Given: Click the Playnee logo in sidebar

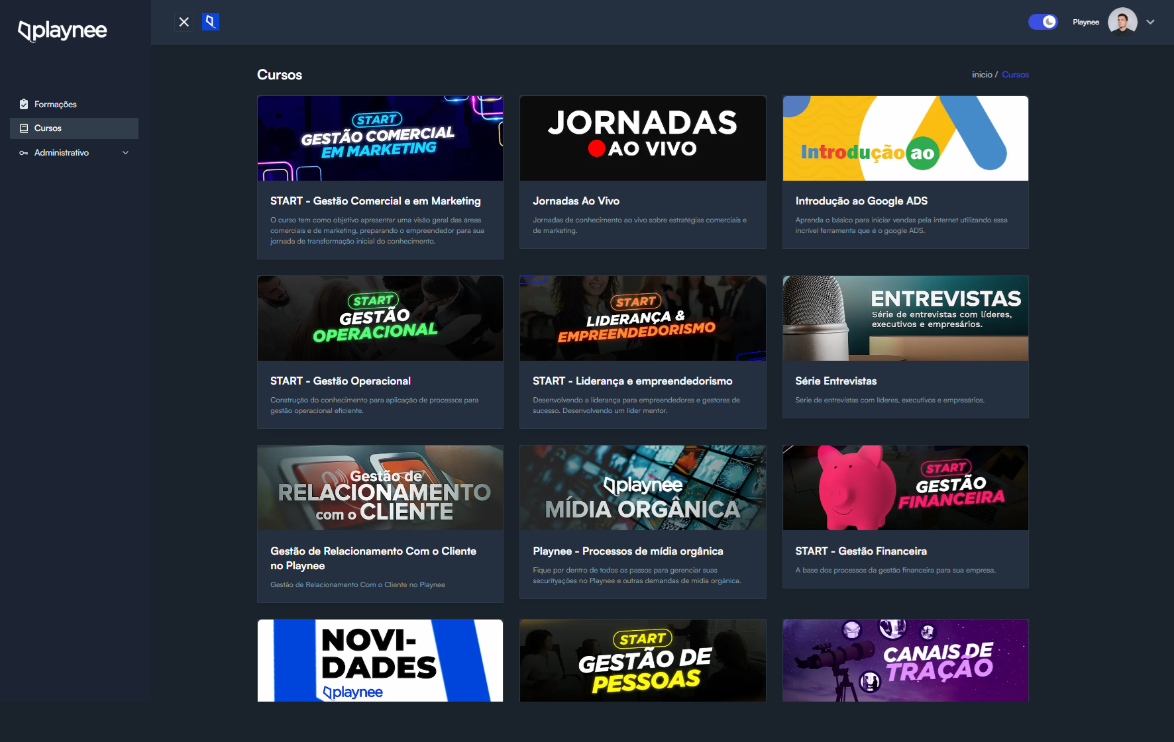Looking at the screenshot, I should coord(62,30).
